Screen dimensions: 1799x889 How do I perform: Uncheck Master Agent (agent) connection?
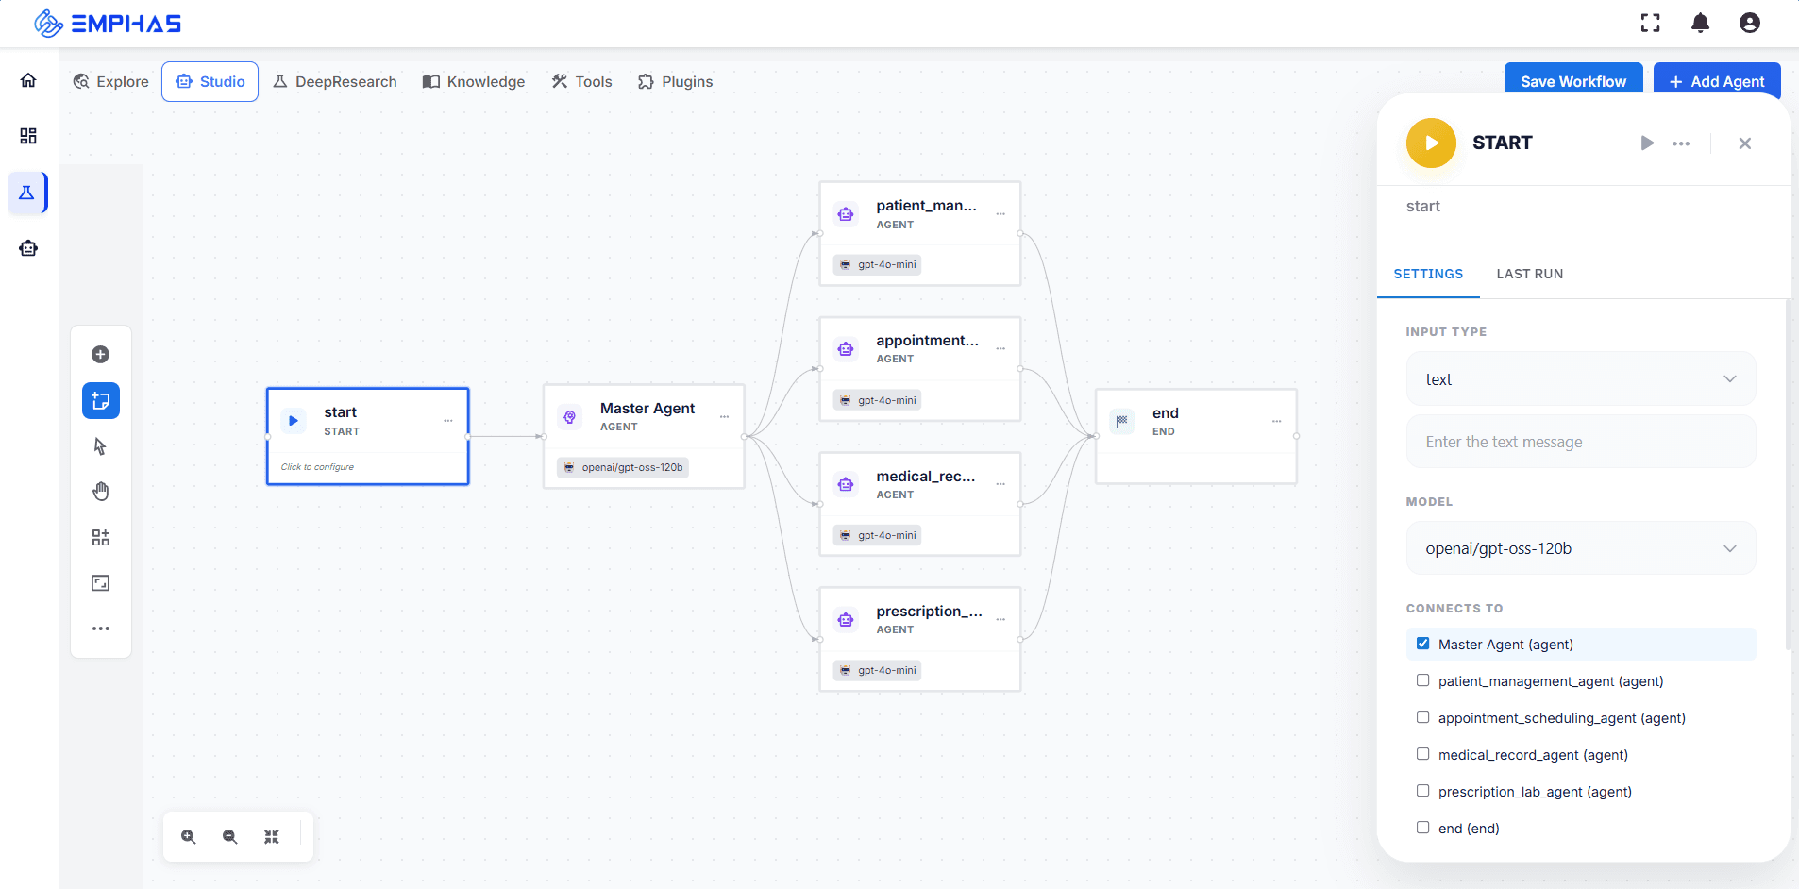(x=1422, y=644)
